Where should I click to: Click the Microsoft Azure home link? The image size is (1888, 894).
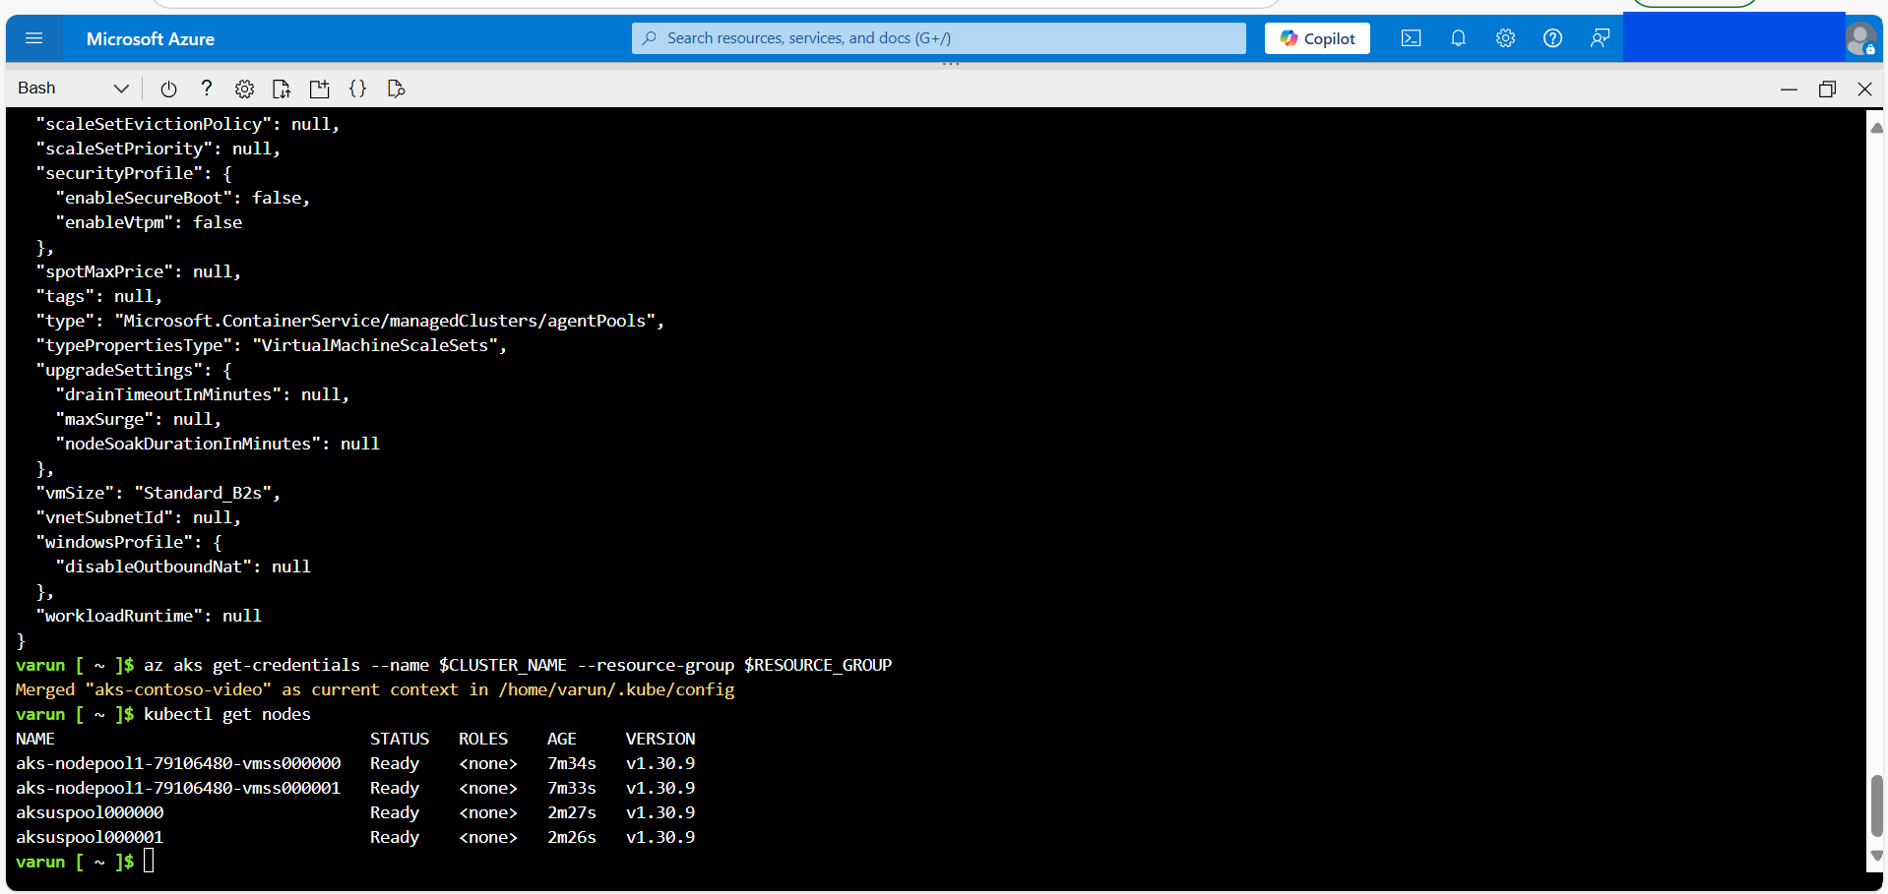(150, 39)
